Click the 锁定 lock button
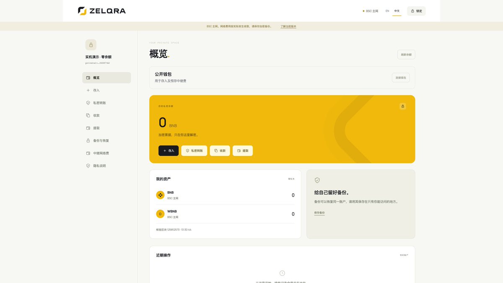 point(416,11)
